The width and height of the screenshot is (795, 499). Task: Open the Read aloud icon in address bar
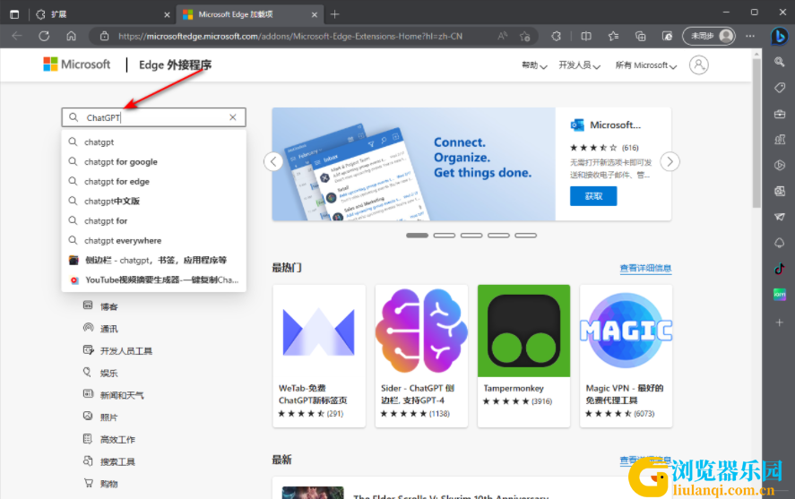tap(503, 36)
